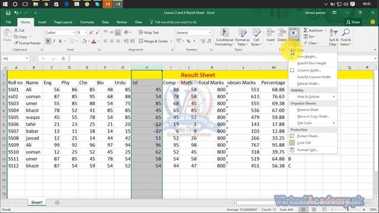Image resolution: width=379 pixels, height=213 pixels.
Task: Click the Increase Decimal icon
Action: click(x=203, y=41)
